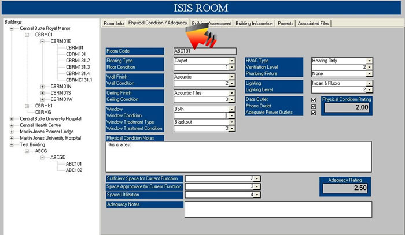405x235 pixels.
Task: Open the Ceiling Condition dropdown
Action: pos(231,99)
